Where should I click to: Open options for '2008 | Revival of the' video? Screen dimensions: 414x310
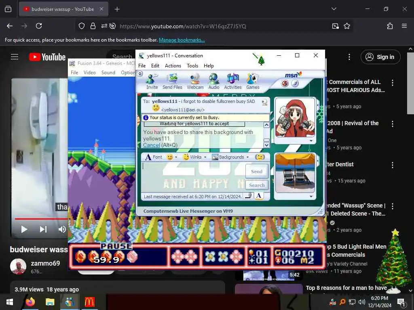coord(392,124)
